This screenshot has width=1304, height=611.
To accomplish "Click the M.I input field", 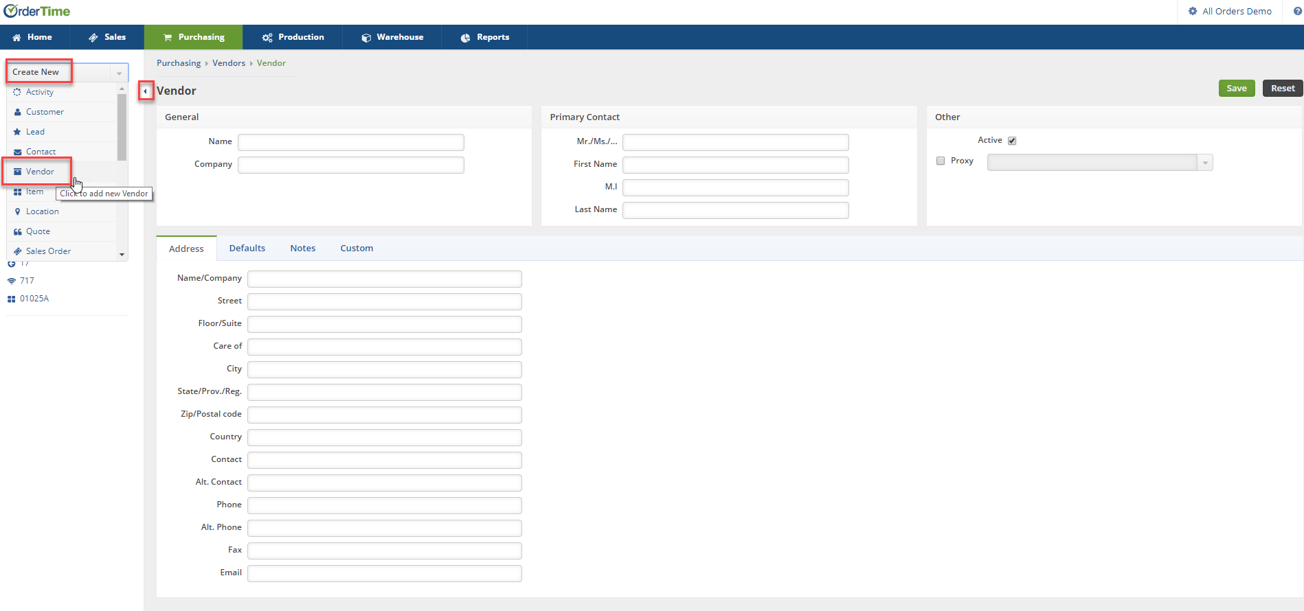I will coord(736,187).
